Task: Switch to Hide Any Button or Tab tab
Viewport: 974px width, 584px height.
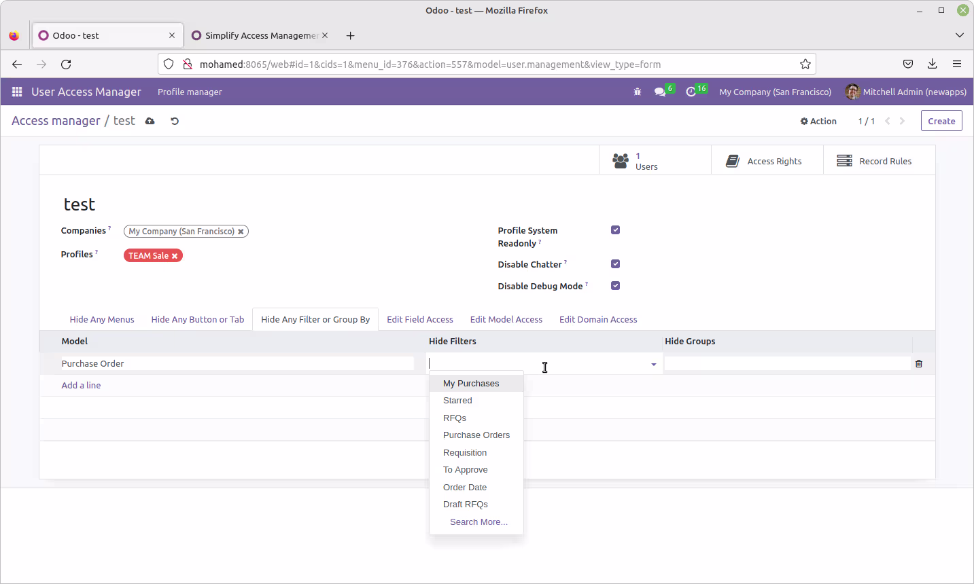Action: (198, 319)
